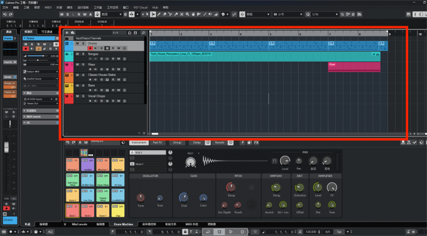This screenshot has width=427, height=236.
Task: Click the Closed Hihat green pad
Action: (x=102, y=195)
